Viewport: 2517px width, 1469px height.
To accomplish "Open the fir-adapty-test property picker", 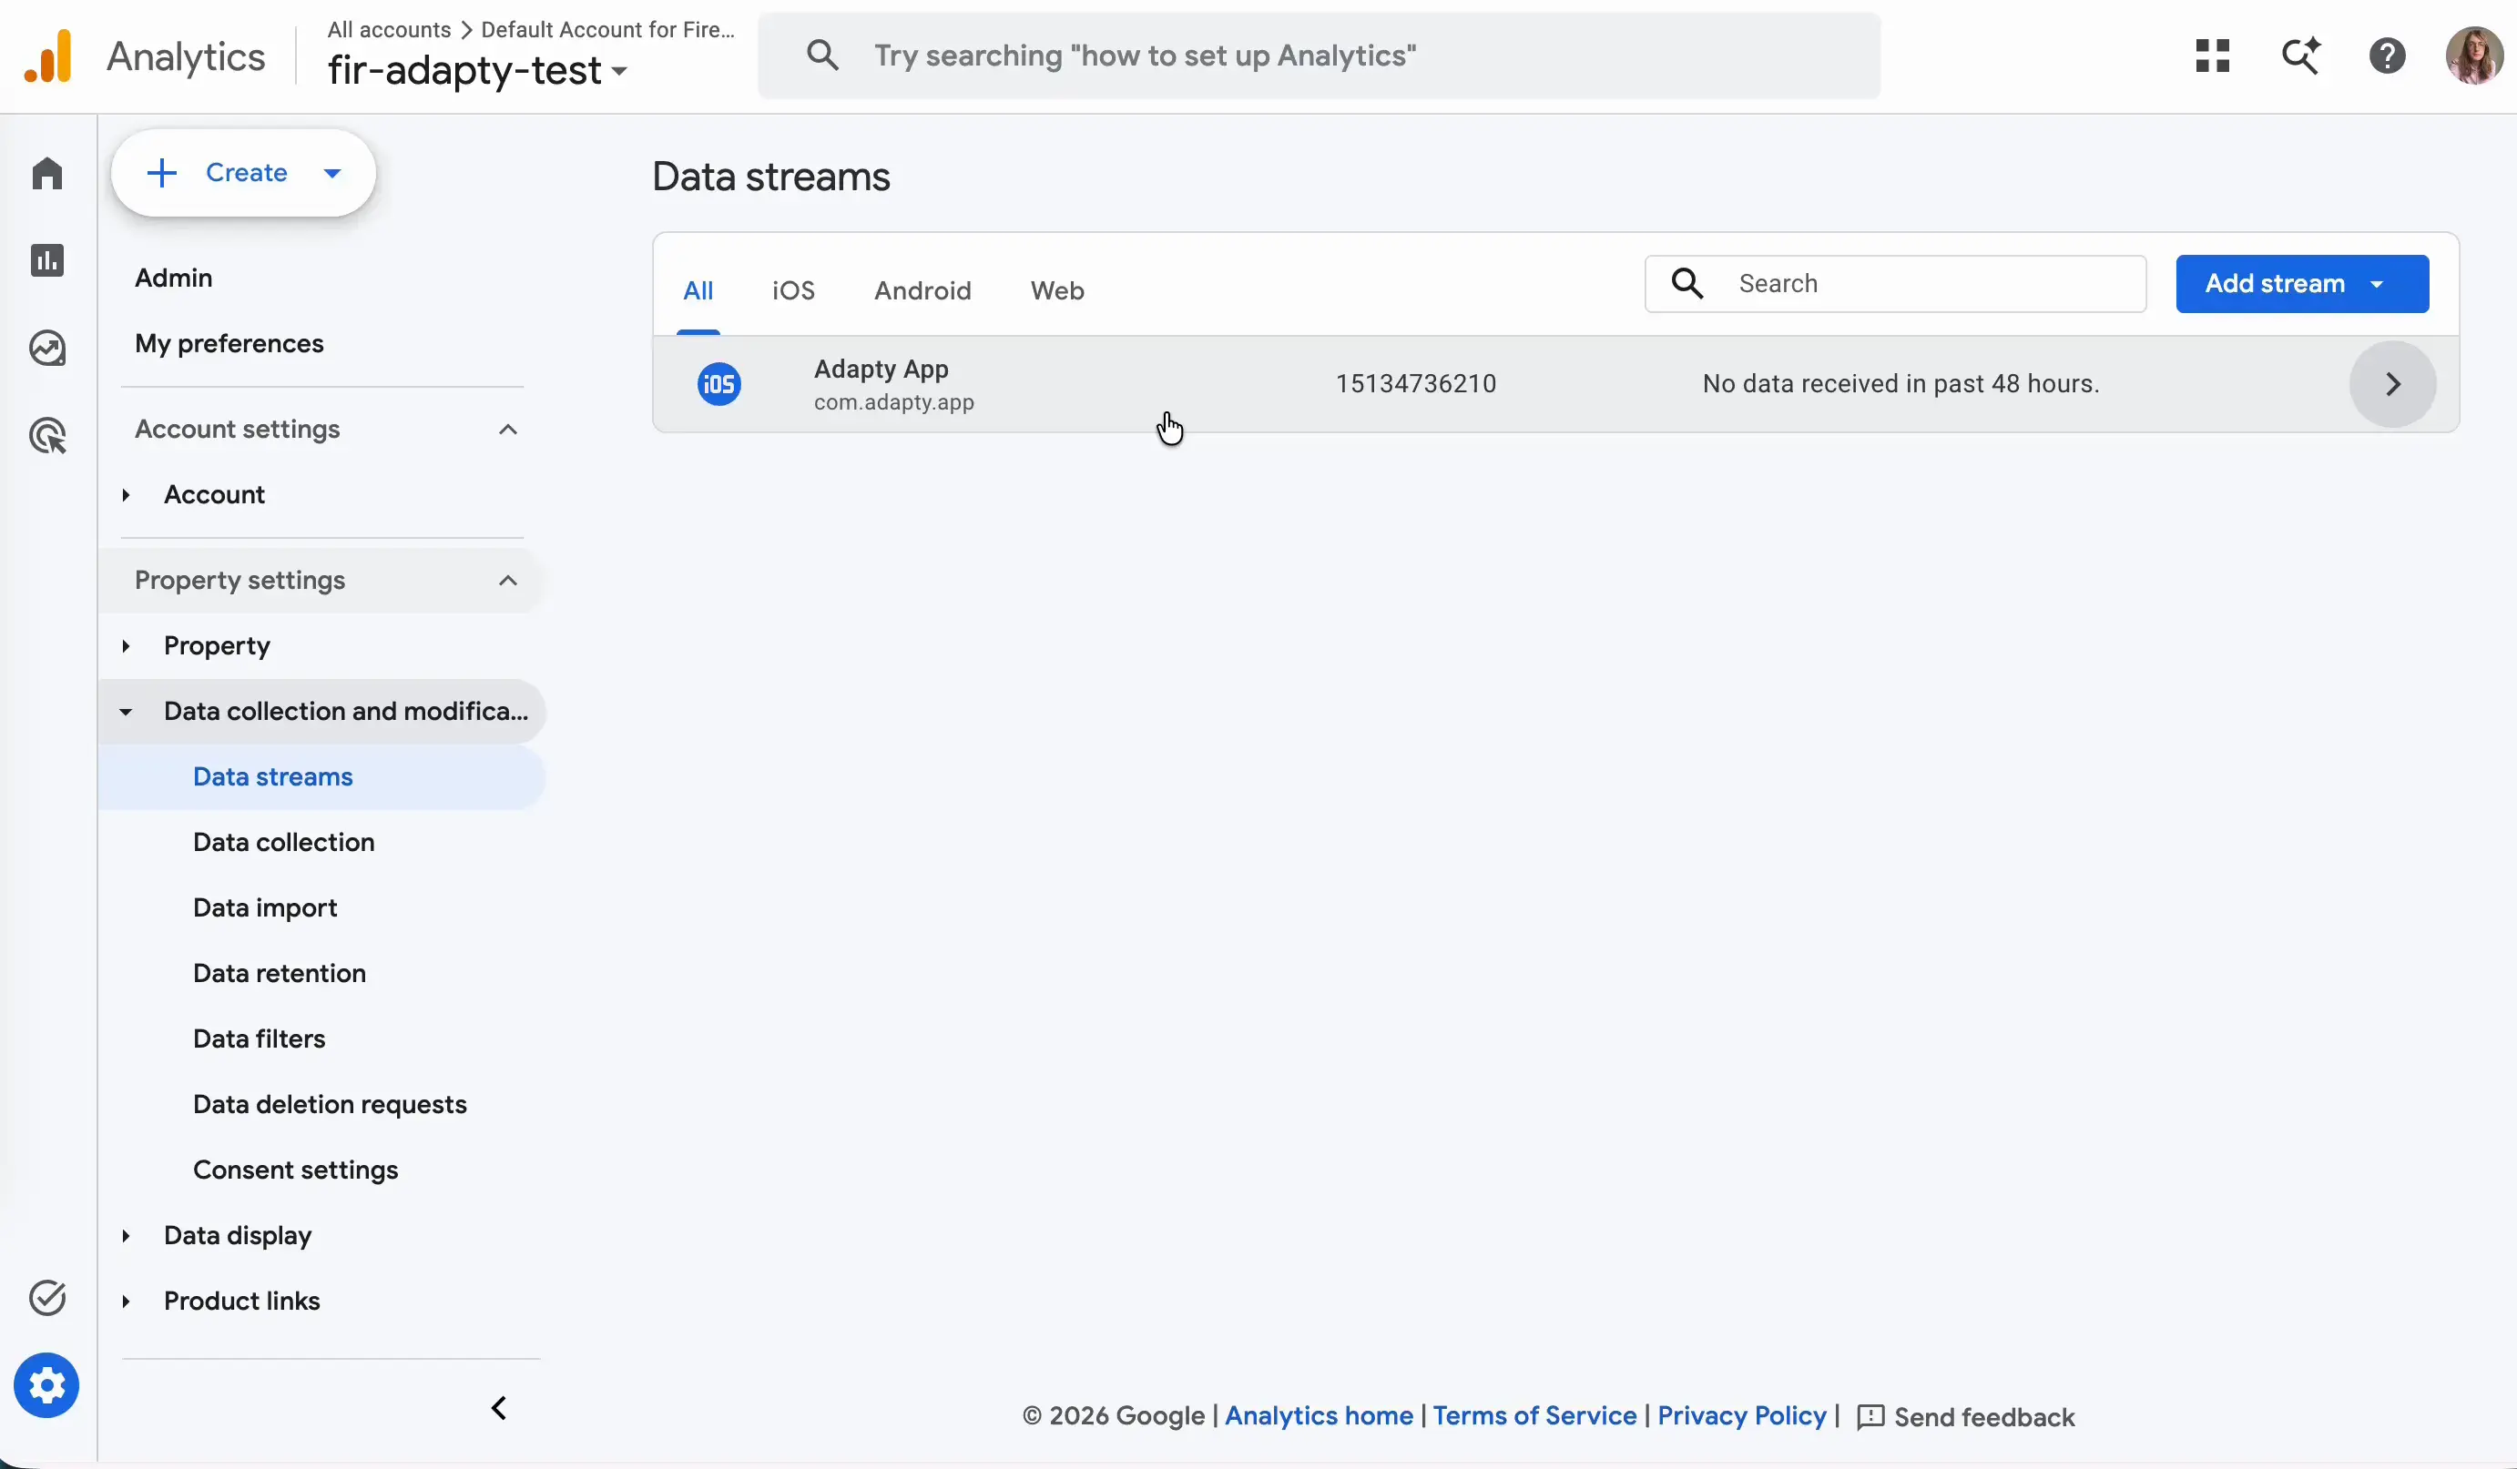I will point(477,71).
